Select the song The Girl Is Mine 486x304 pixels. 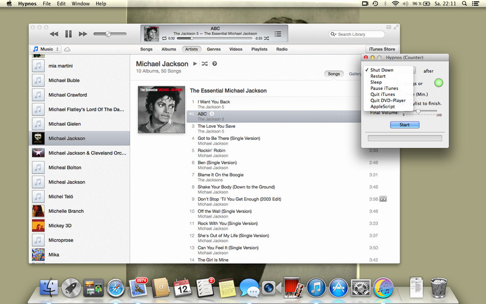click(x=213, y=260)
